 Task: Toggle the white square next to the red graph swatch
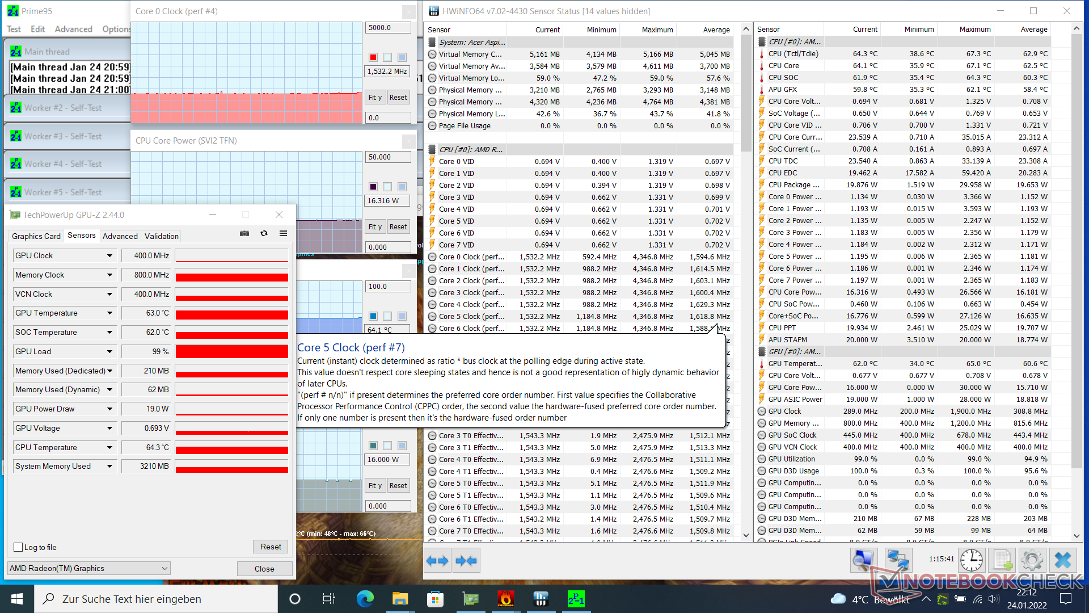[387, 57]
